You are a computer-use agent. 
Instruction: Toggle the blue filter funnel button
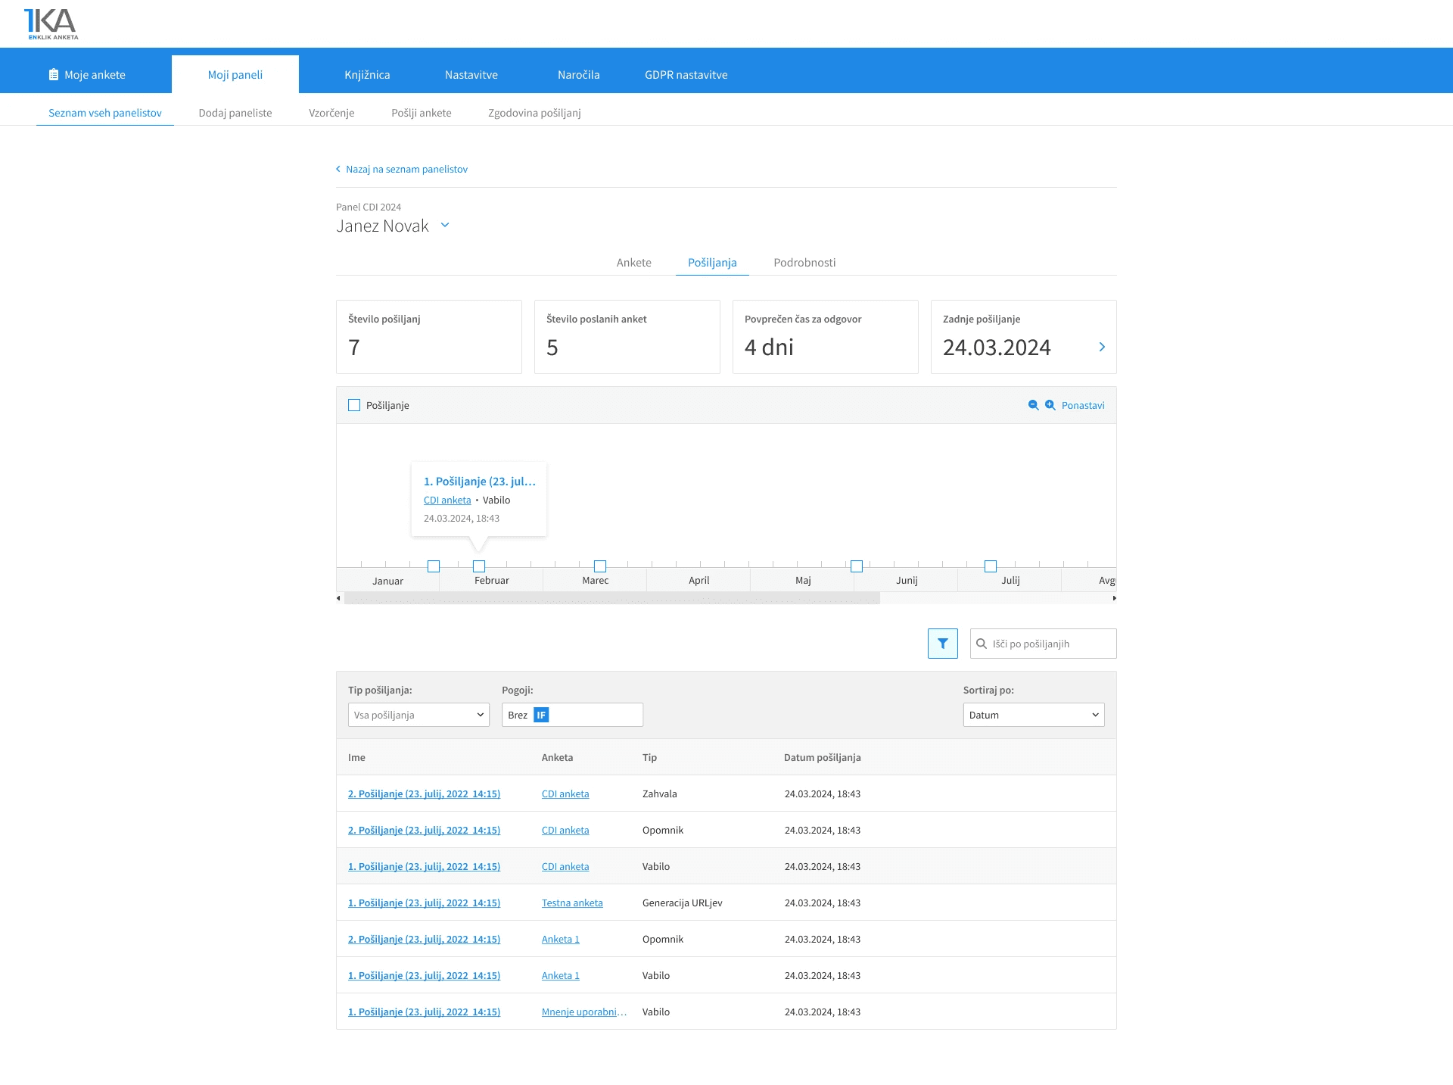(942, 644)
